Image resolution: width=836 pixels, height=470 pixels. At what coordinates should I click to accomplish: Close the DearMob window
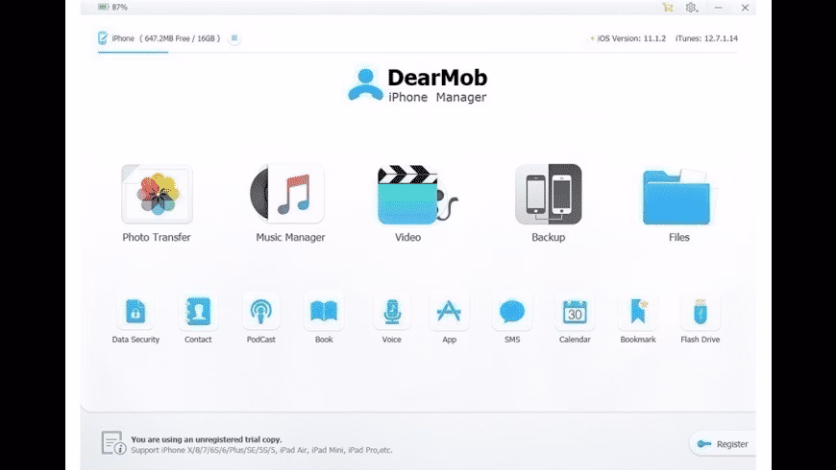745,8
